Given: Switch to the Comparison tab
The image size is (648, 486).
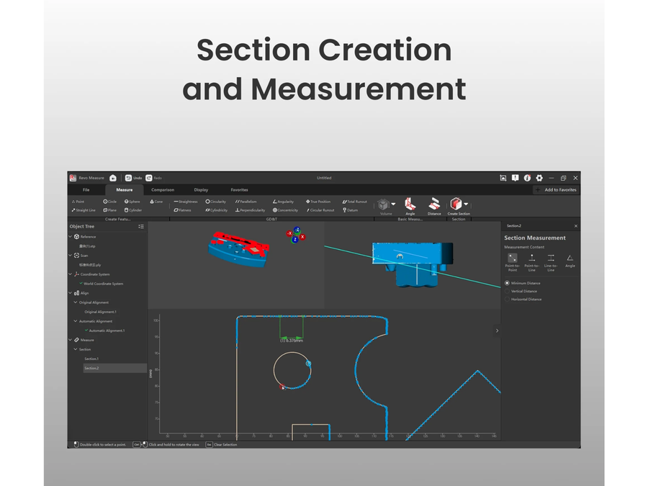Looking at the screenshot, I should [163, 190].
